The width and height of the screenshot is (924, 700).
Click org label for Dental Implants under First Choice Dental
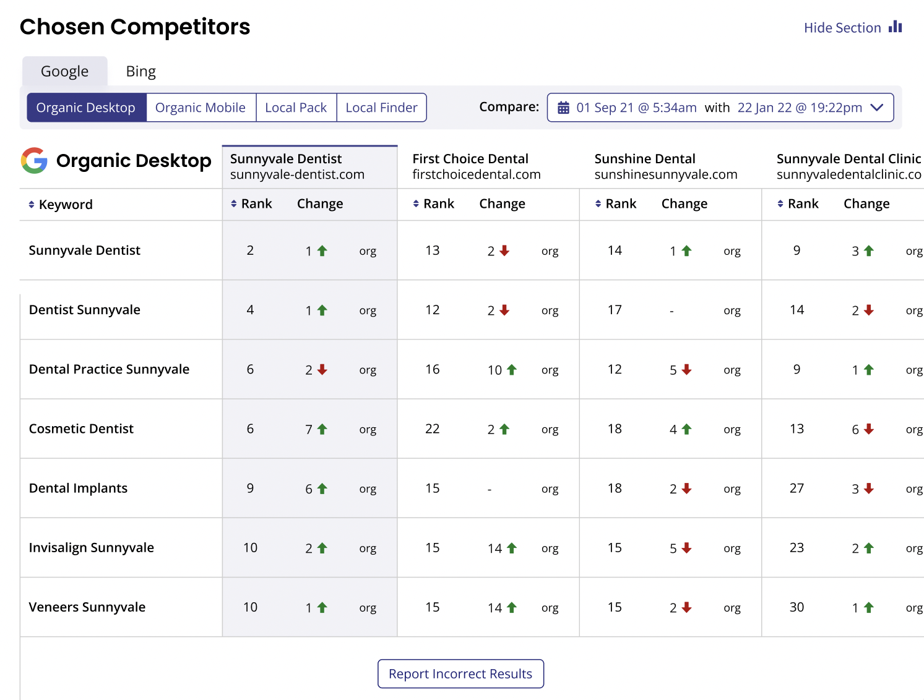[550, 489]
